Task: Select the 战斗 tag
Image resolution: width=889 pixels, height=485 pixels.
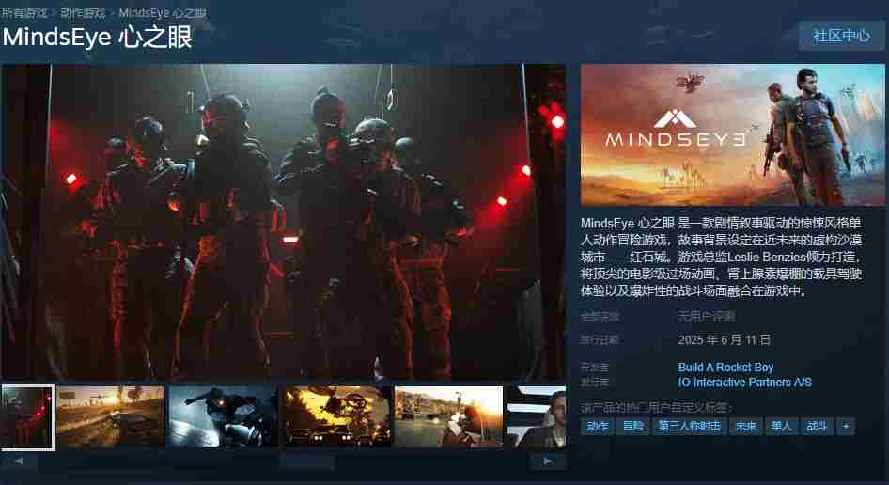Action: click(x=817, y=427)
